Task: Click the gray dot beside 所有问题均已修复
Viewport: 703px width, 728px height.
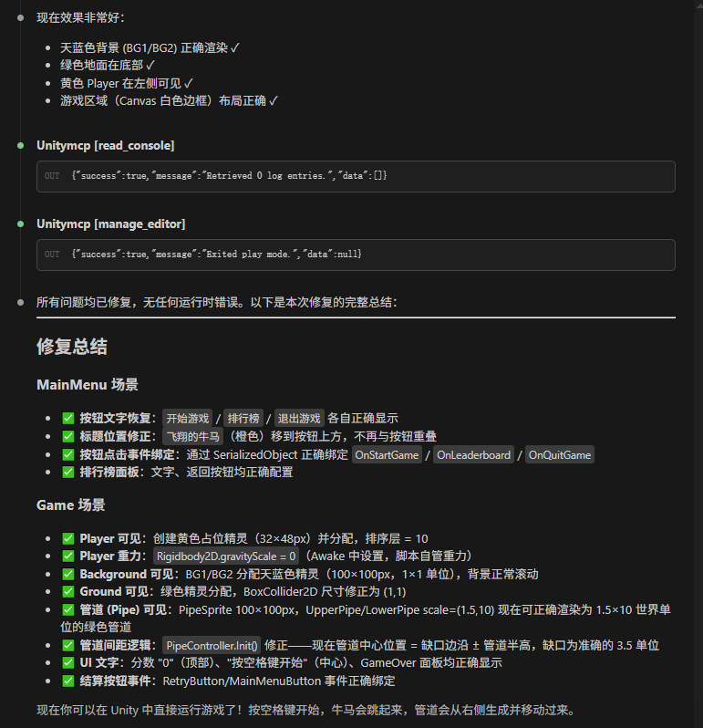Action: pos(20,302)
